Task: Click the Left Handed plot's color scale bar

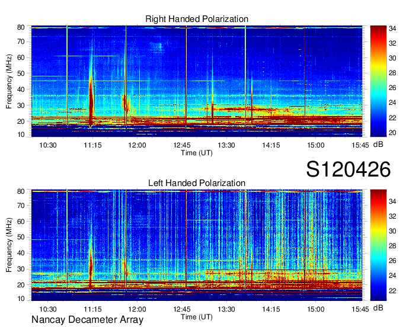Action: point(378,245)
